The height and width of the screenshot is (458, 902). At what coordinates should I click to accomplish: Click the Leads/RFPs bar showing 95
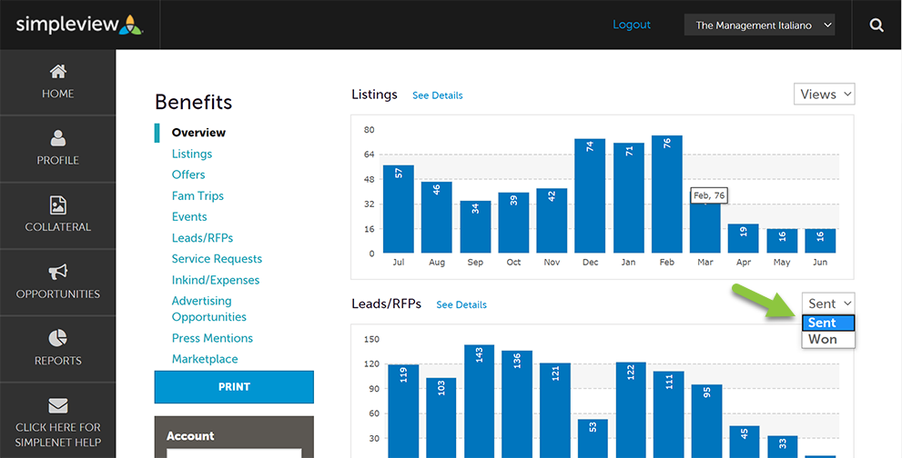(x=706, y=422)
